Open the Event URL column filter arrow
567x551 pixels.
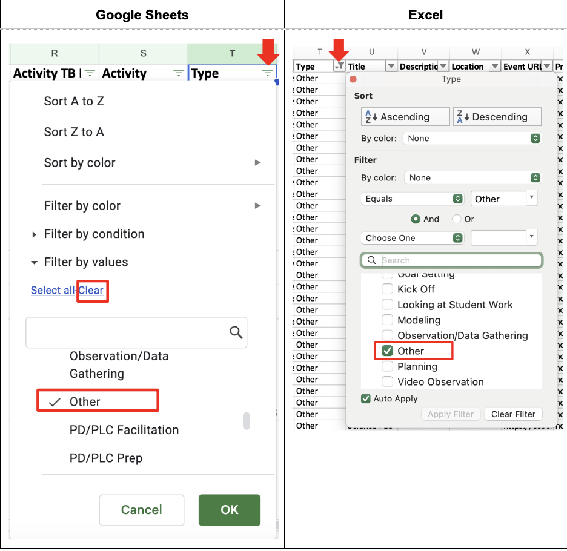point(547,66)
